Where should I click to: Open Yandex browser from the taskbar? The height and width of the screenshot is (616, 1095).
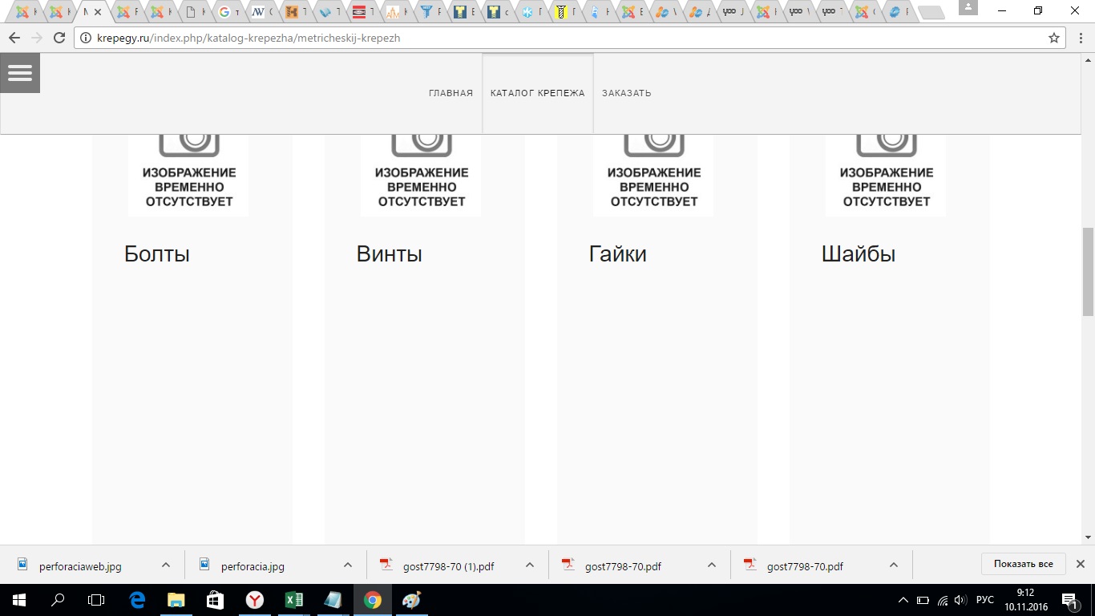[254, 599]
